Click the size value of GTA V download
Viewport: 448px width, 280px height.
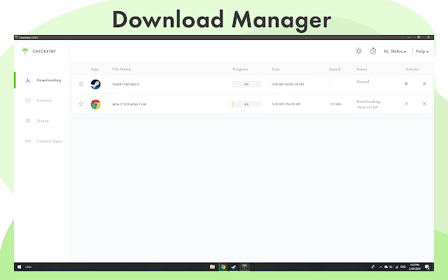pyautogui.click(x=288, y=84)
